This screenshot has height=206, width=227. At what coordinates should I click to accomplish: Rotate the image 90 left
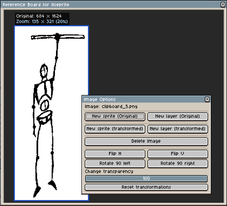[x=115, y=164]
